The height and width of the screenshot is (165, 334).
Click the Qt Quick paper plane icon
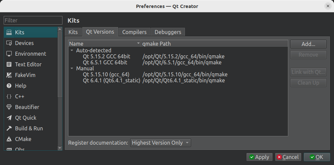coord(9,118)
